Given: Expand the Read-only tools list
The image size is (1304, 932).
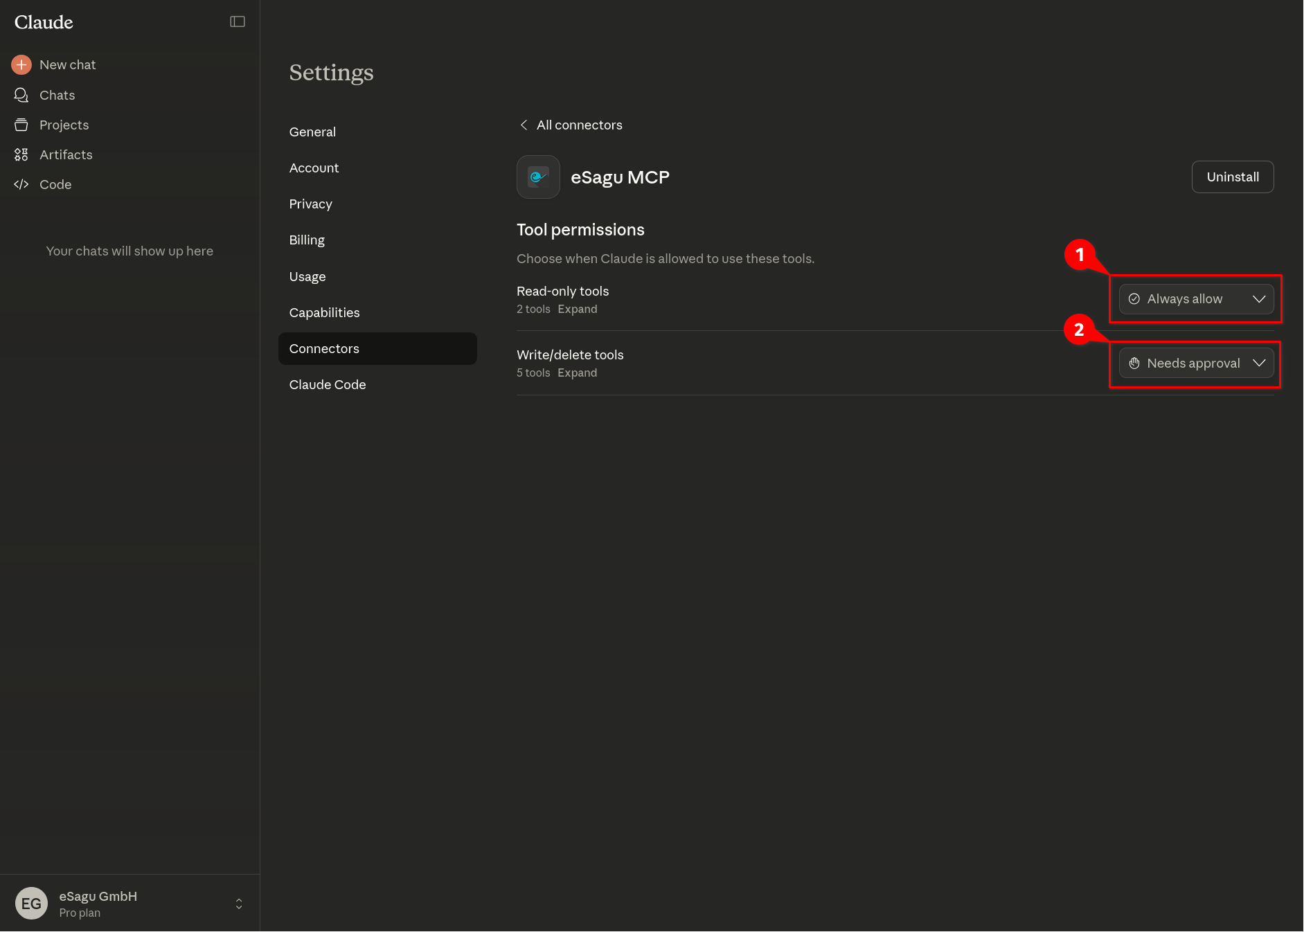Looking at the screenshot, I should [577, 310].
